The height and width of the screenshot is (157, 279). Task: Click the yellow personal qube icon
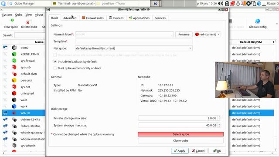(x=14, y=80)
